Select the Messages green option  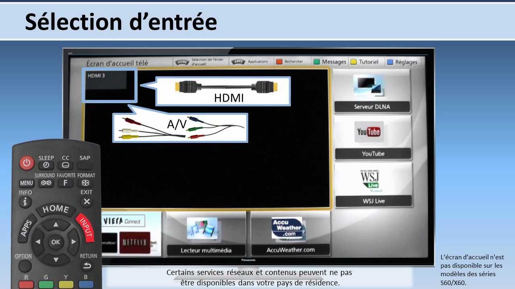click(x=330, y=62)
